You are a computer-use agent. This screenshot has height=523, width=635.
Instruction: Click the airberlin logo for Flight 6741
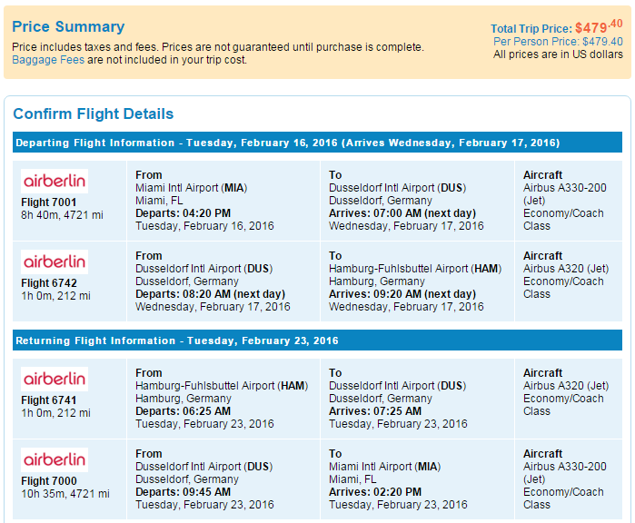pyautogui.click(x=55, y=379)
